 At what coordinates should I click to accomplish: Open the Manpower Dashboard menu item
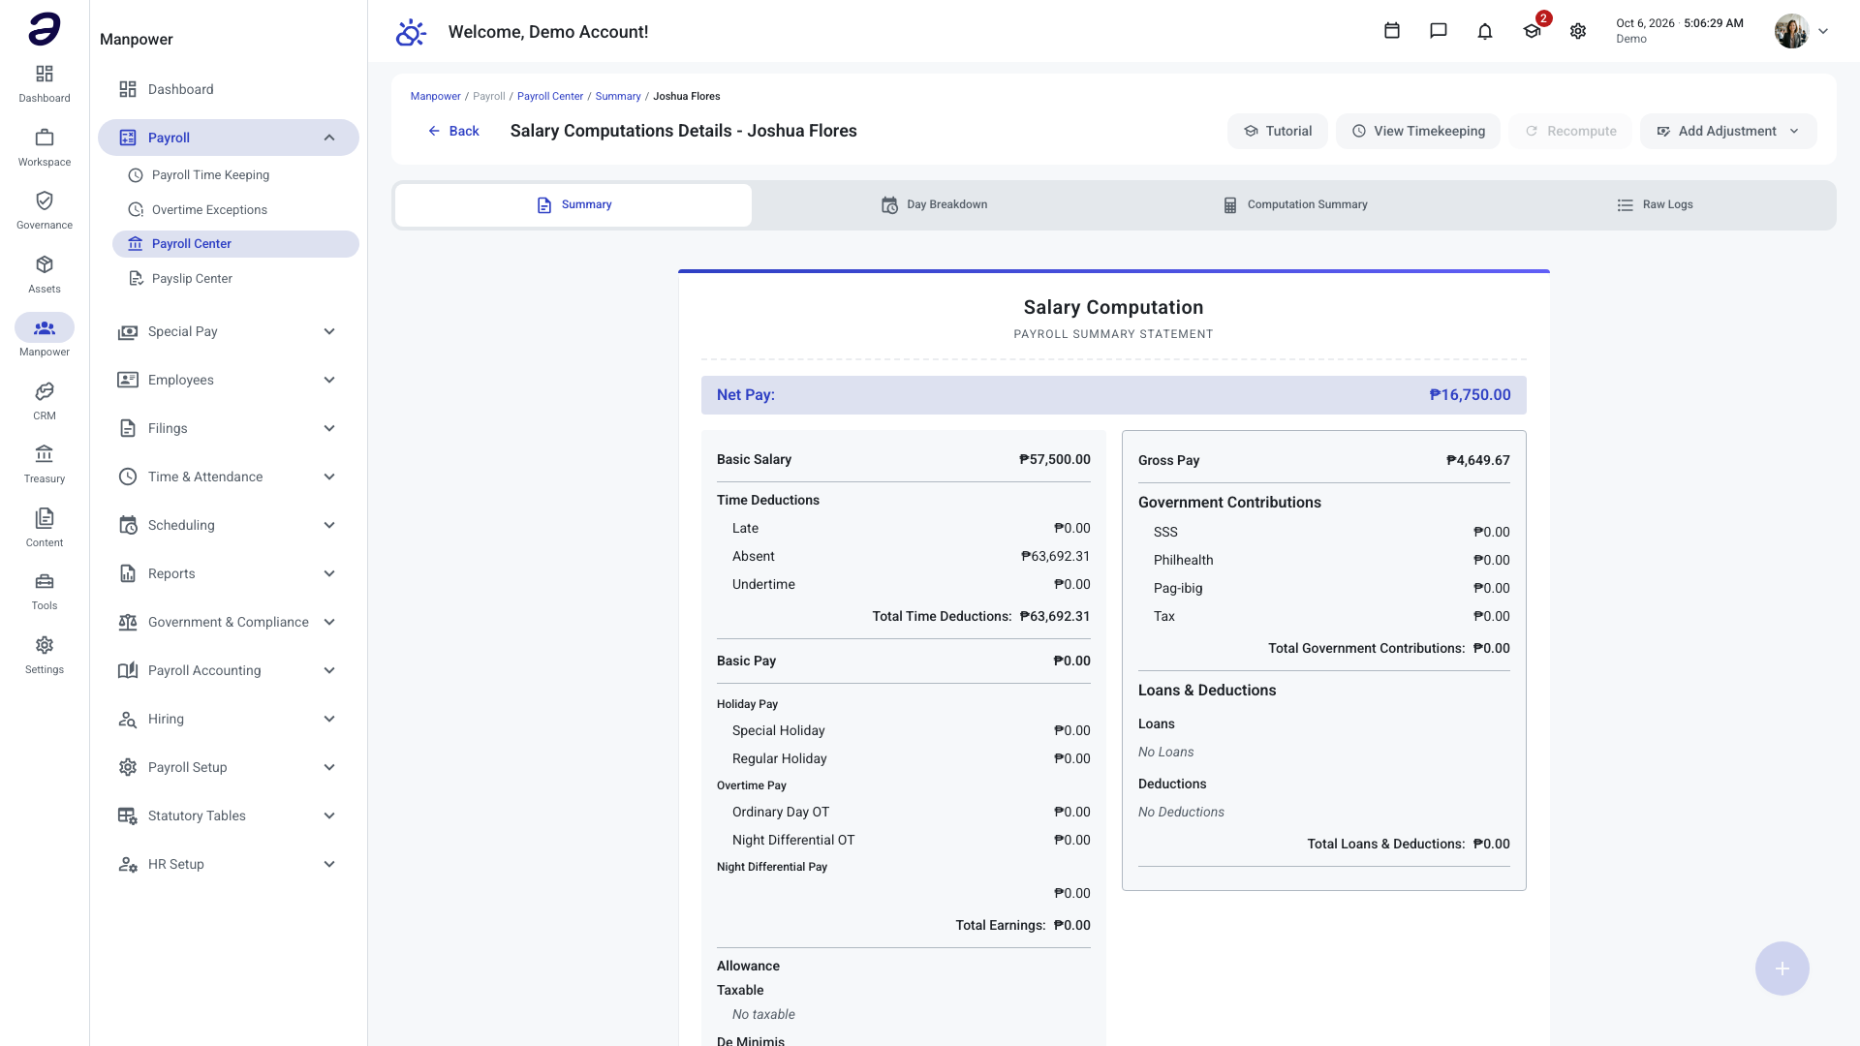229,89
